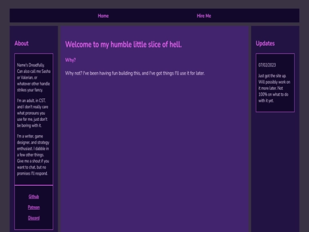Click the update text 'Just got the site up'

tap(274, 88)
